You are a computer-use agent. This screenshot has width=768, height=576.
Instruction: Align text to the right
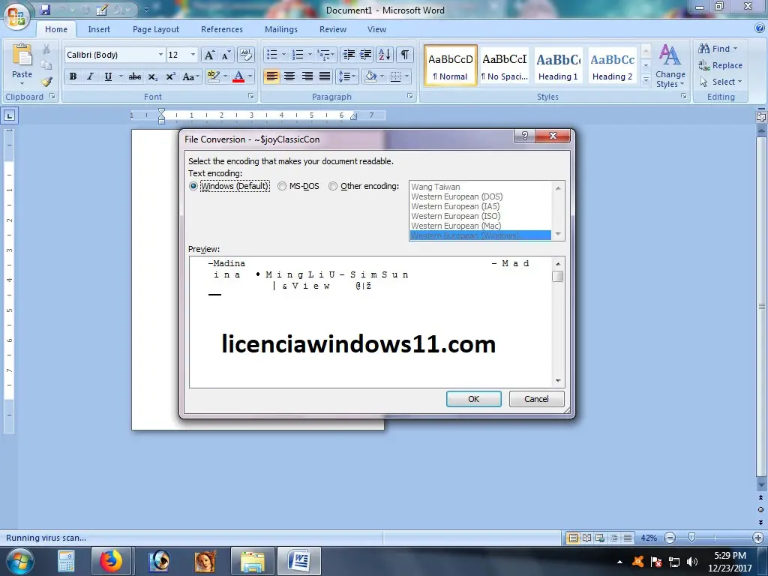(307, 76)
